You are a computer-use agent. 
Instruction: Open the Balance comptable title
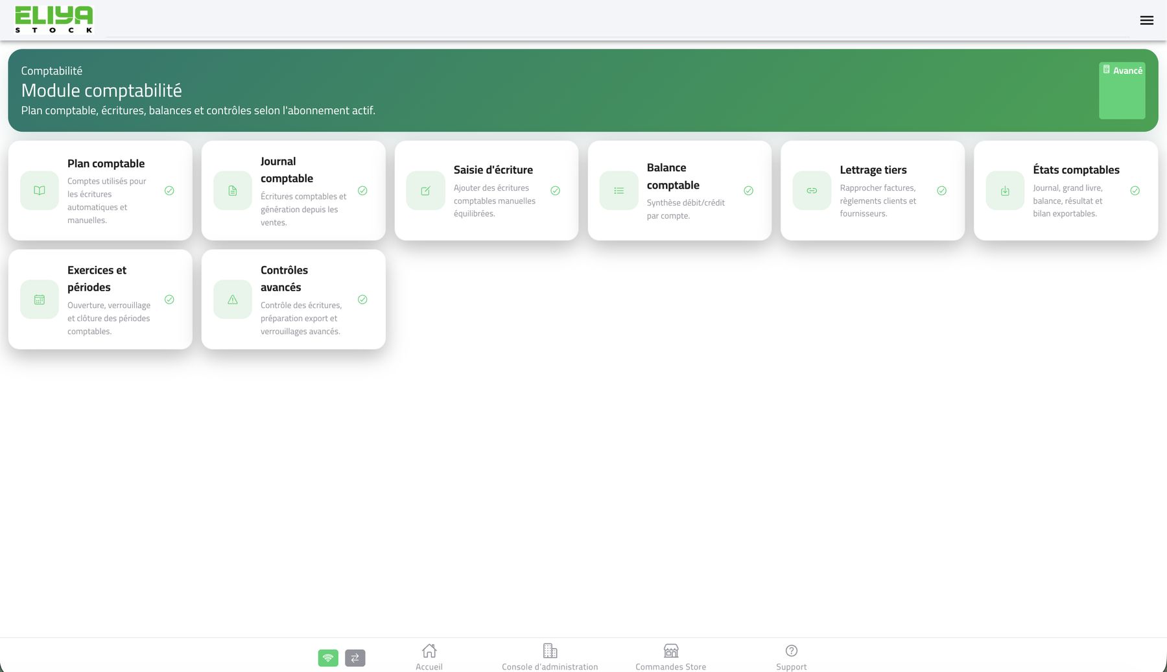673,176
